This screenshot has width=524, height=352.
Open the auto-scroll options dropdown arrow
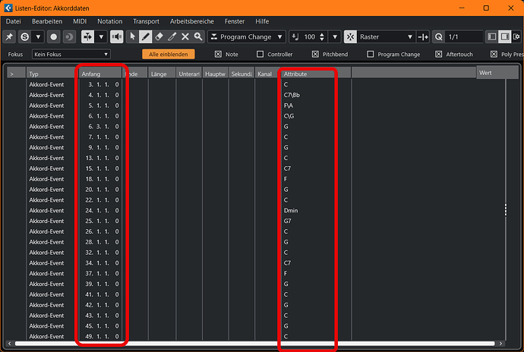101,36
